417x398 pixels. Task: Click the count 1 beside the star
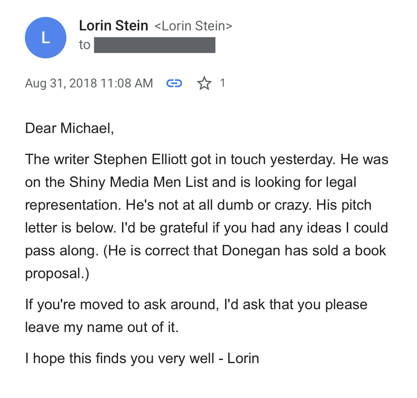[x=223, y=83]
